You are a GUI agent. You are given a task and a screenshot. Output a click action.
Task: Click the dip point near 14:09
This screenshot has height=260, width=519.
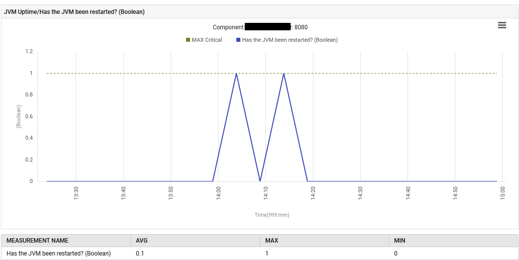coord(260,181)
